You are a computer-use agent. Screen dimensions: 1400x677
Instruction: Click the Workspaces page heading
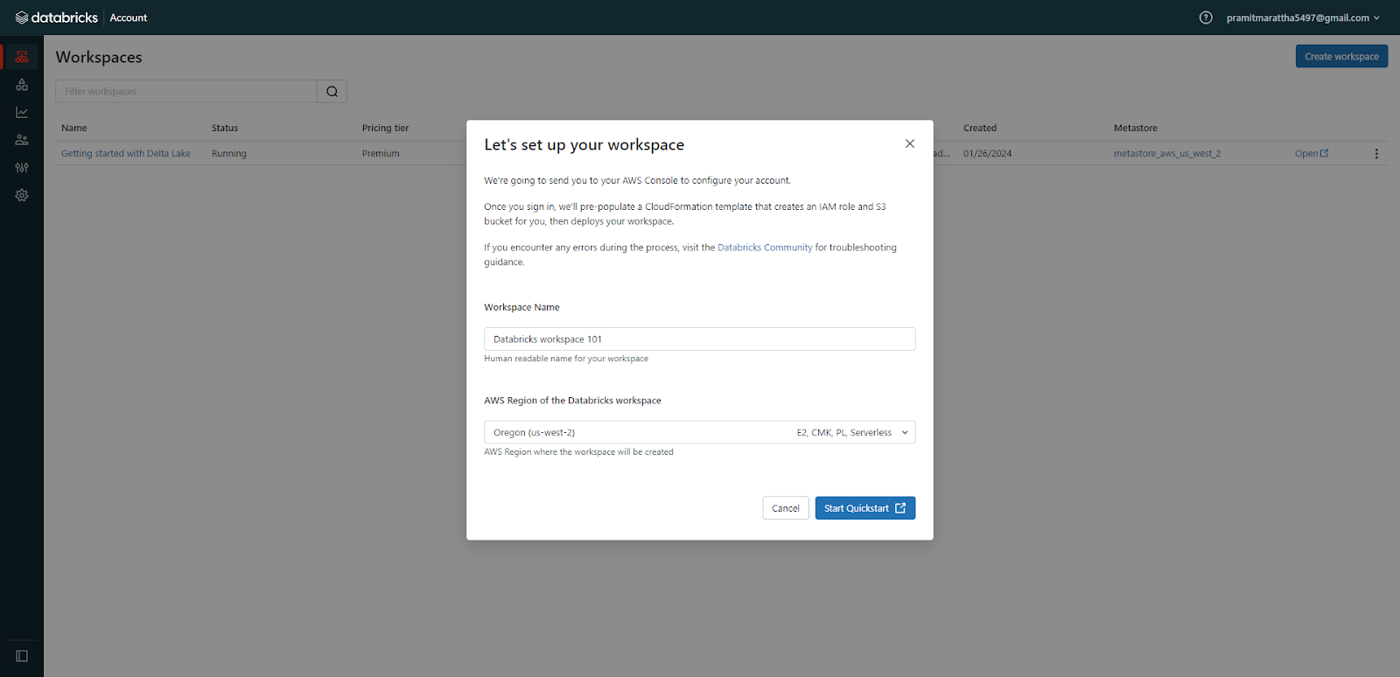[99, 57]
